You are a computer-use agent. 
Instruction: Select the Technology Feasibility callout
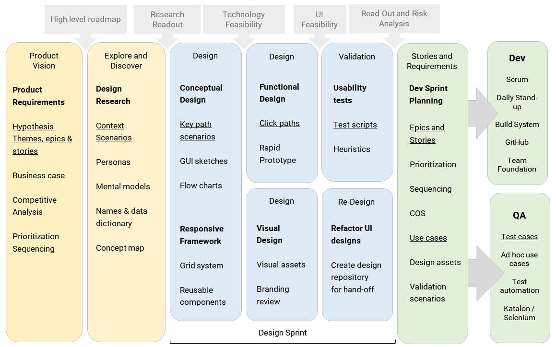coord(244,20)
